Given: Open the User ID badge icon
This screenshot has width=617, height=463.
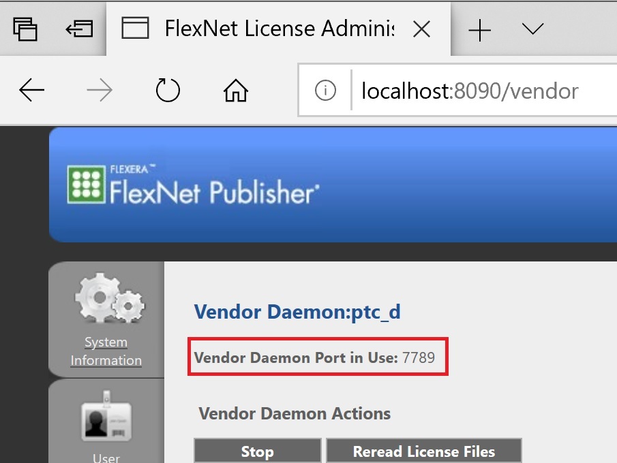Looking at the screenshot, I should 106,415.
